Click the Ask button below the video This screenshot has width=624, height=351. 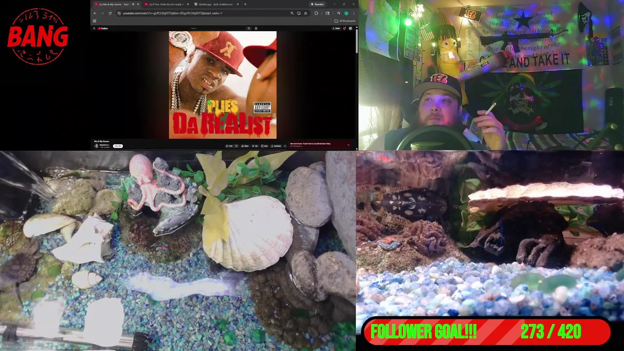[x=254, y=146]
